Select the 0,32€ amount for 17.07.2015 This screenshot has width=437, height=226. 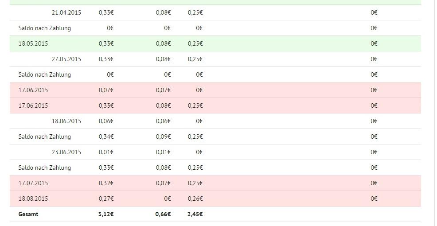pos(106,183)
